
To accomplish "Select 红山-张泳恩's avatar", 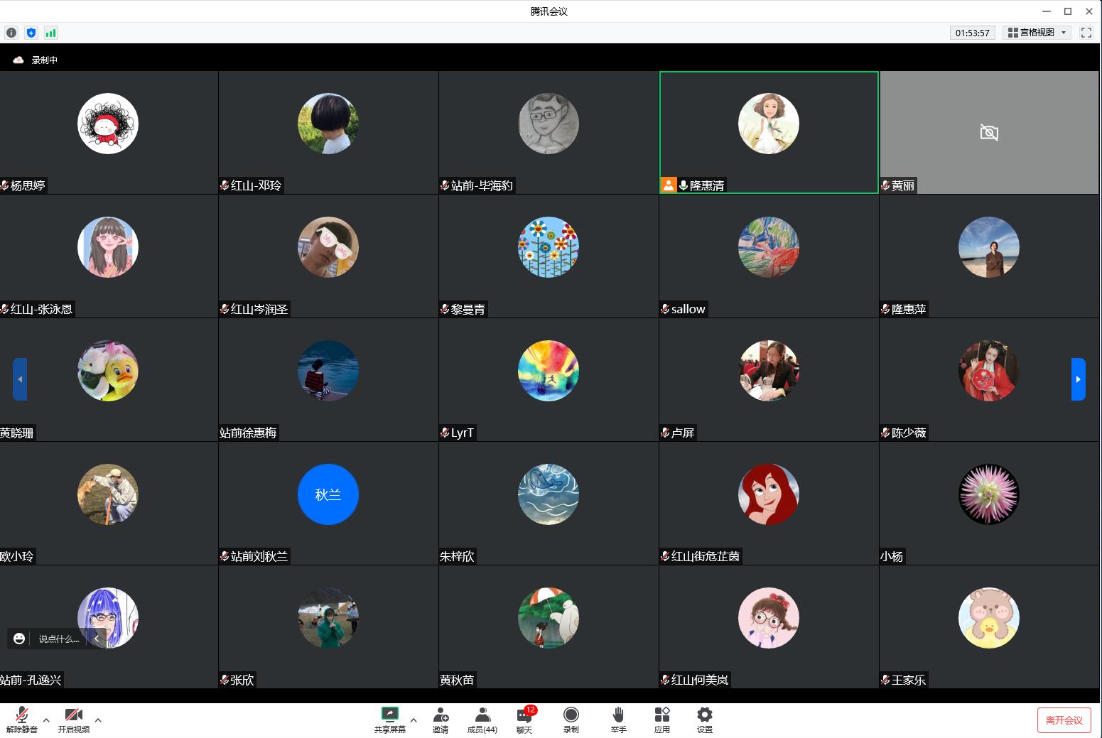I will (x=108, y=247).
